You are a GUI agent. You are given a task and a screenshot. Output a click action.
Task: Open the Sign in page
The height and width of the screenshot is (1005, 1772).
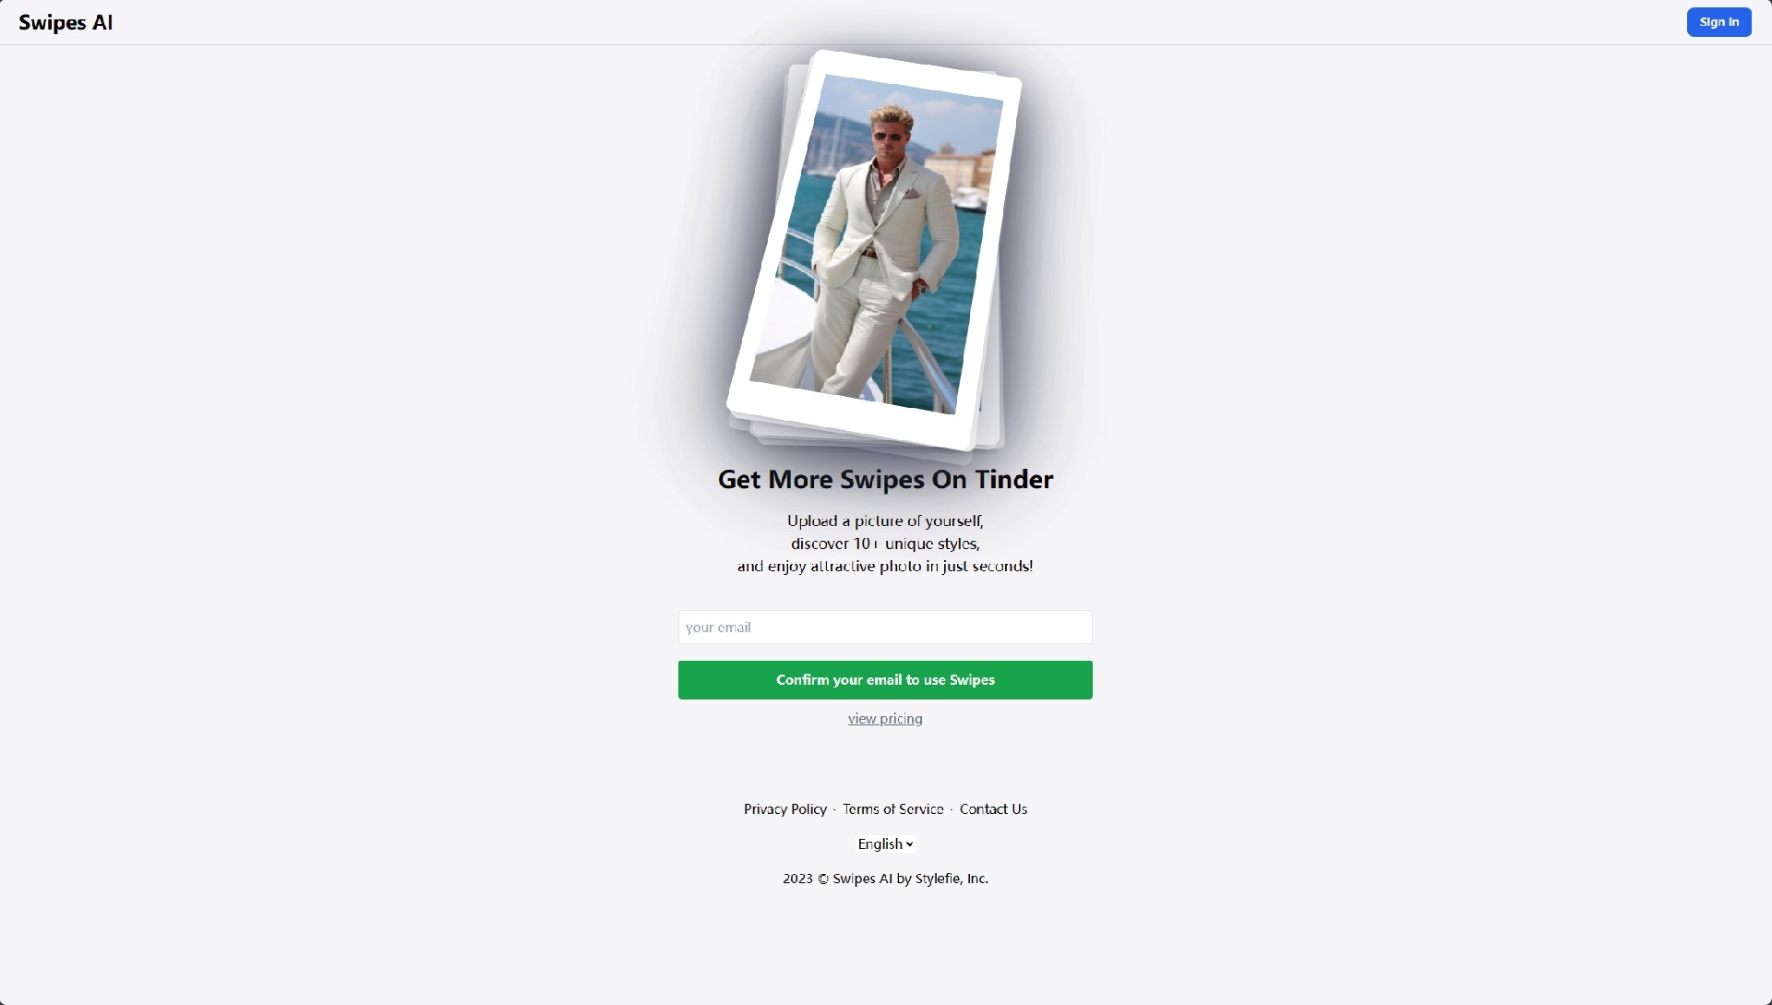coord(1718,22)
